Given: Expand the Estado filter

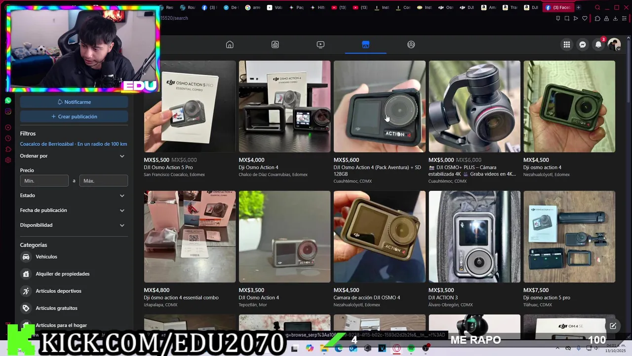Looking at the screenshot, I should (74, 195).
